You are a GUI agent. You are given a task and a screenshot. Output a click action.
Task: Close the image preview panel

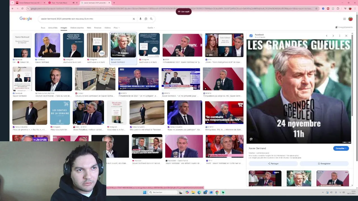click(346, 36)
